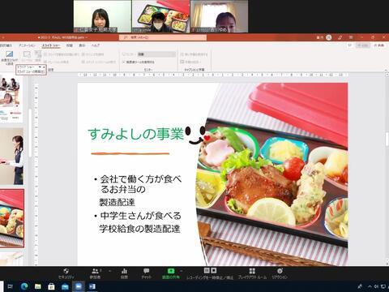Image resolution: width=389 pixels, height=292 pixels.
Task: Click the green Share Screen button
Action: pos(171,273)
